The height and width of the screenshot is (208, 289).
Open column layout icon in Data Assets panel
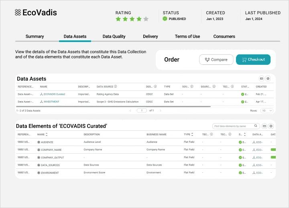[x=262, y=79]
